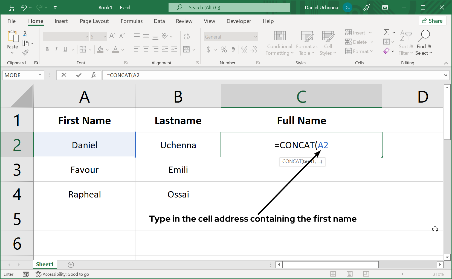Switch to Normal view in status bar
The height and width of the screenshot is (279, 452).
333,274
